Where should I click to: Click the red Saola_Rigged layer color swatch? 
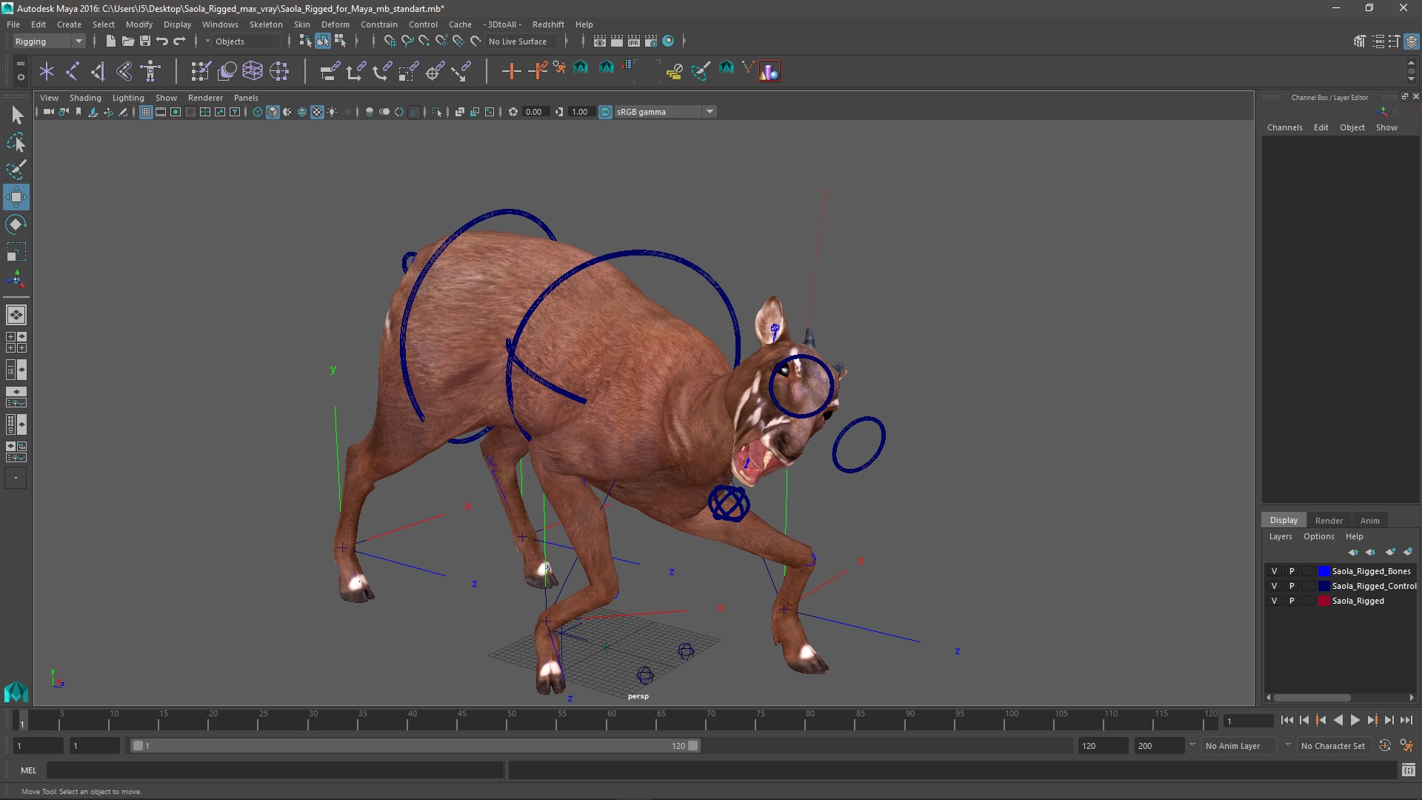tap(1323, 601)
